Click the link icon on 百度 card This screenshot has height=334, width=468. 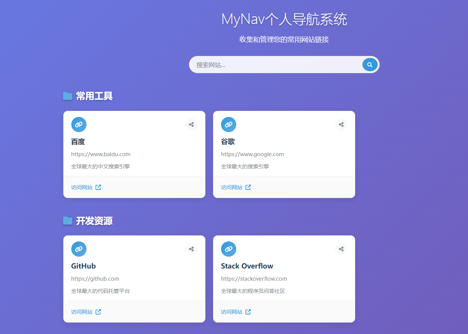click(x=79, y=125)
